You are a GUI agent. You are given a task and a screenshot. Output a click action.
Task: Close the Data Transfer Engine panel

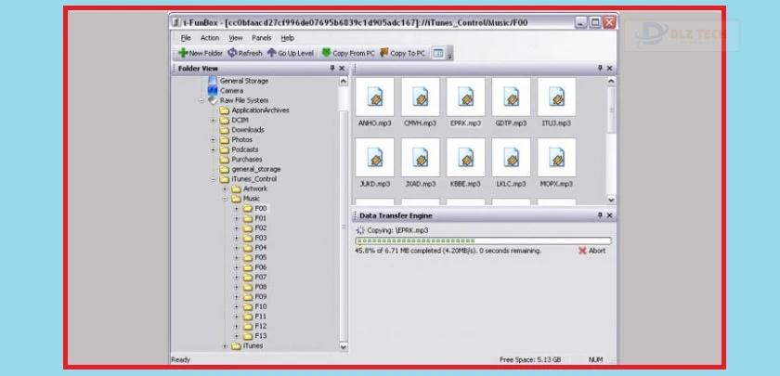point(610,215)
